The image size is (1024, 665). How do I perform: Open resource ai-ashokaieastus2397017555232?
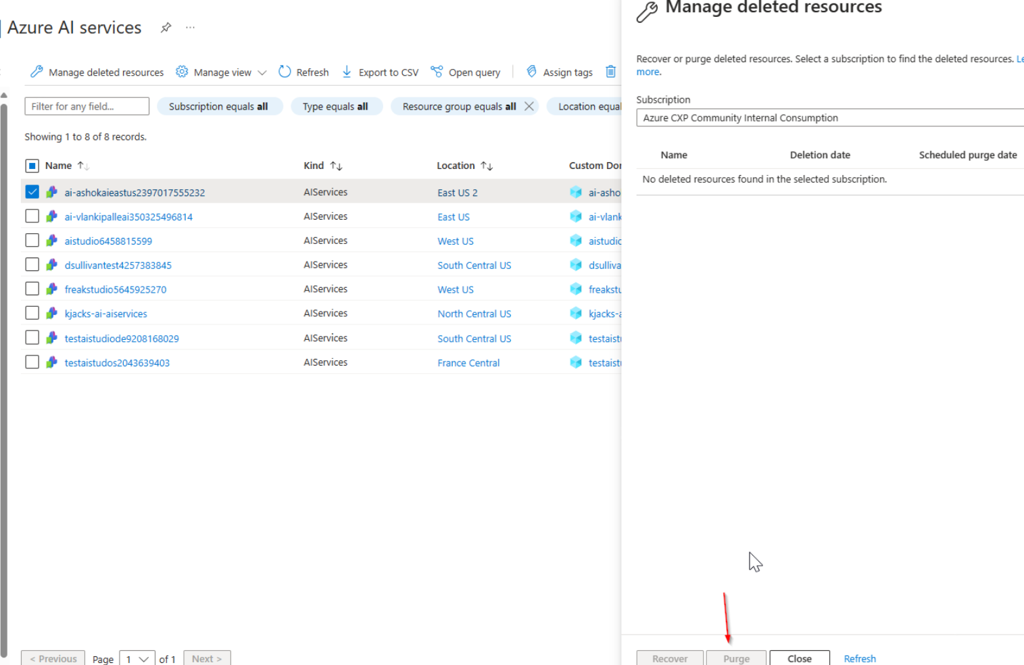click(x=135, y=193)
